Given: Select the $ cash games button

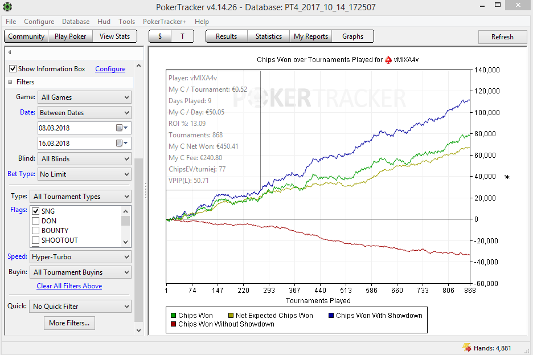Looking at the screenshot, I should pyautogui.click(x=160, y=36).
